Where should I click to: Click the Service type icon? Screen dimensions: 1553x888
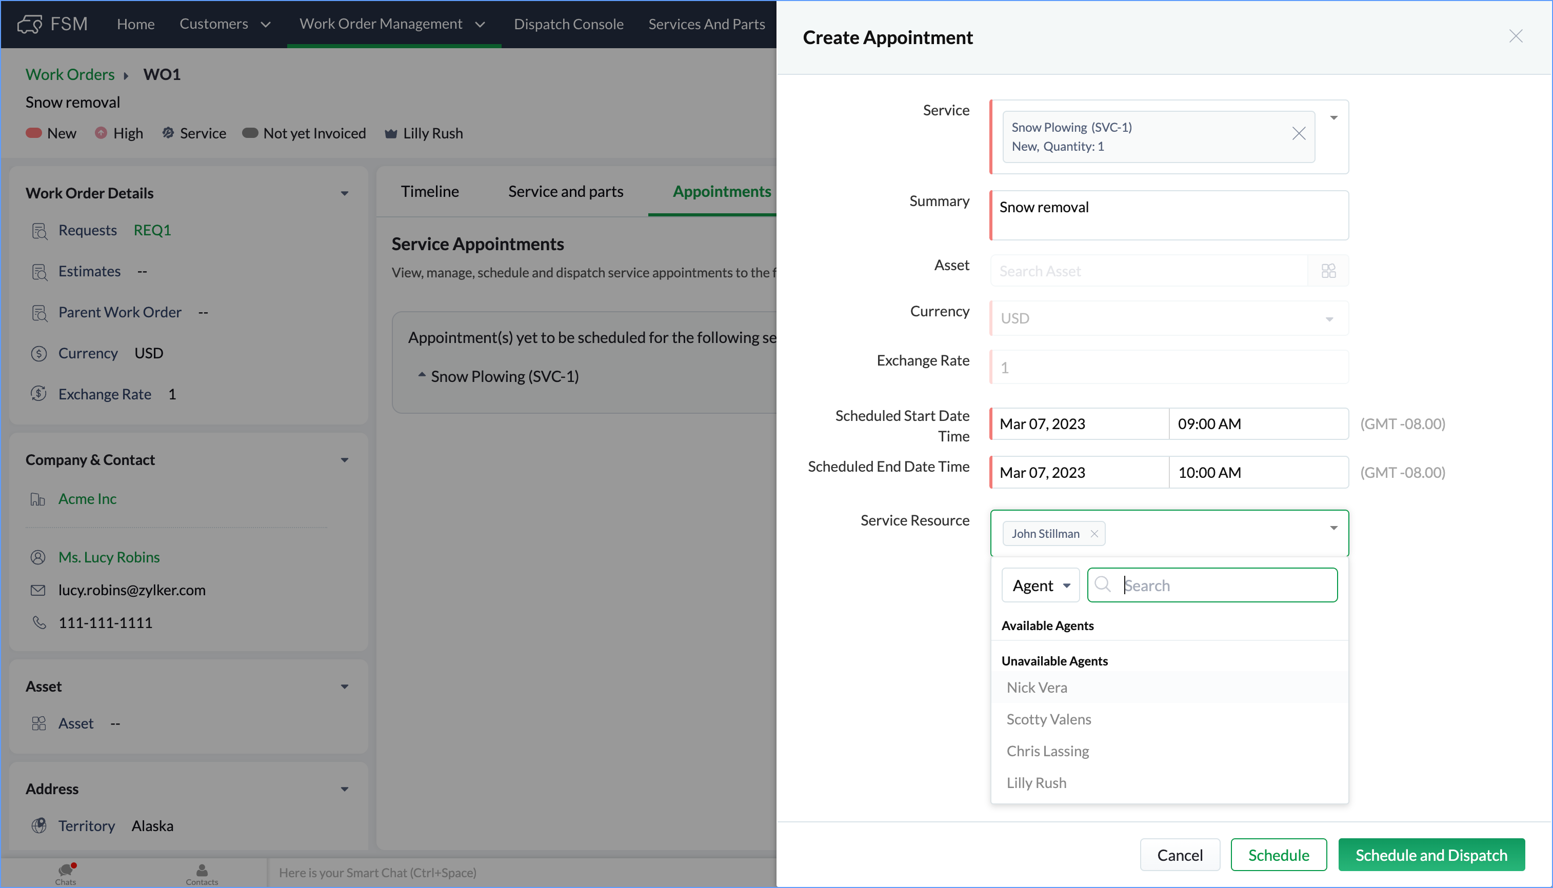tap(168, 133)
